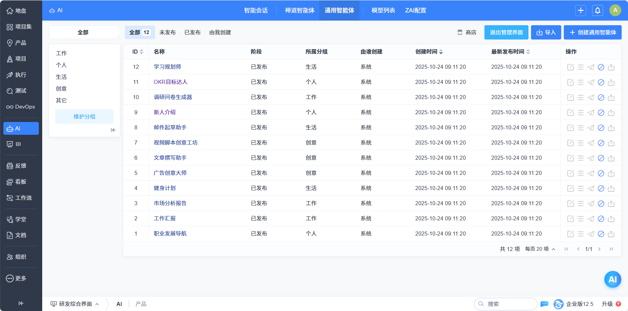Click the settings sliders icon for 邮件起草助手
The width and height of the screenshot is (628, 311).
[x=580, y=128]
